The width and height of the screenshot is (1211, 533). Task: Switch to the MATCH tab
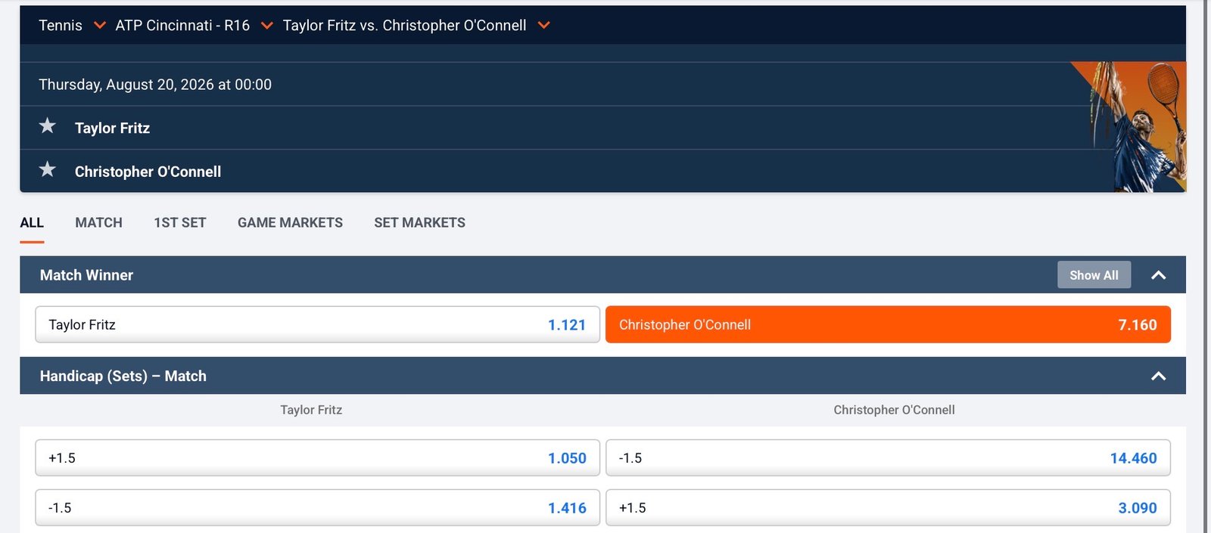(x=98, y=223)
